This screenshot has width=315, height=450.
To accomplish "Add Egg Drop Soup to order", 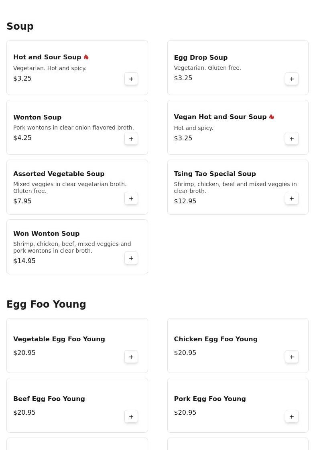I will click(x=292, y=79).
